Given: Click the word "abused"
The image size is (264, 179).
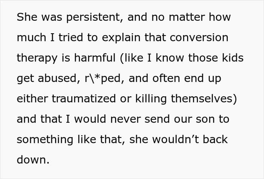Looking at the screenshot, I should [x=55, y=79].
